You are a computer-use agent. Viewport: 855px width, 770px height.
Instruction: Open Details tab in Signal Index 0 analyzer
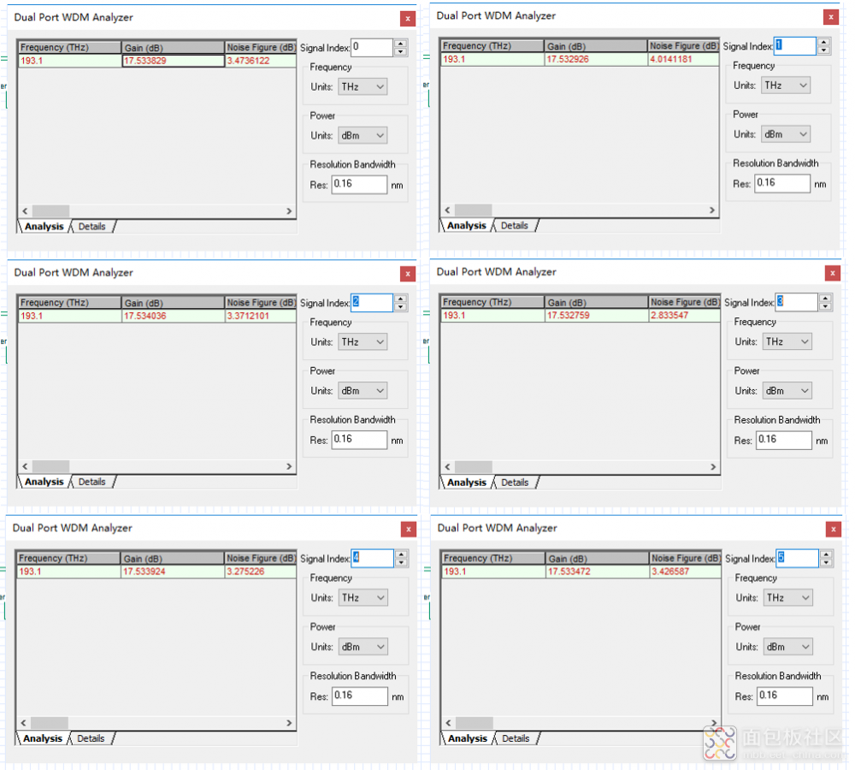click(x=91, y=227)
